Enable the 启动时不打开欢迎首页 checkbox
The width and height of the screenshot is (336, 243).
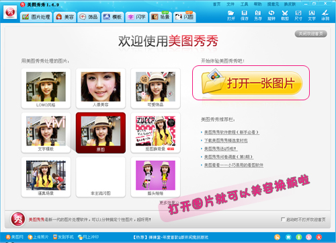click(x=283, y=219)
